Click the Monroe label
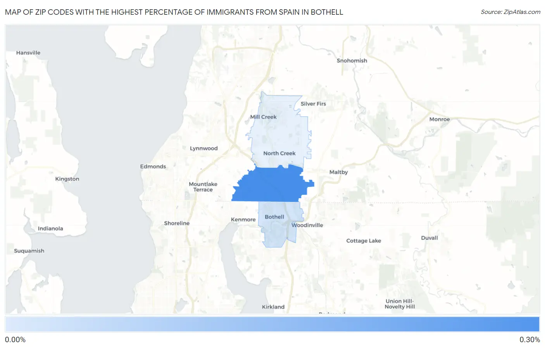Image resolution: width=545 pixels, height=348 pixels. coord(440,119)
